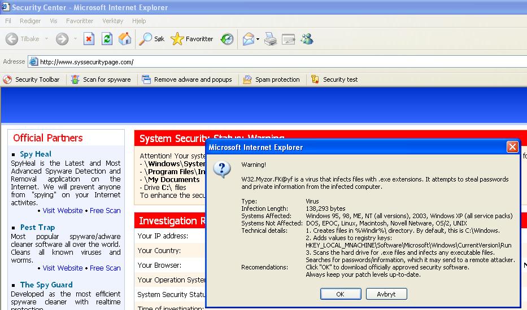Click Spam protection toolbar item
Image resolution: width=527 pixels, height=310 pixels.
point(271,79)
